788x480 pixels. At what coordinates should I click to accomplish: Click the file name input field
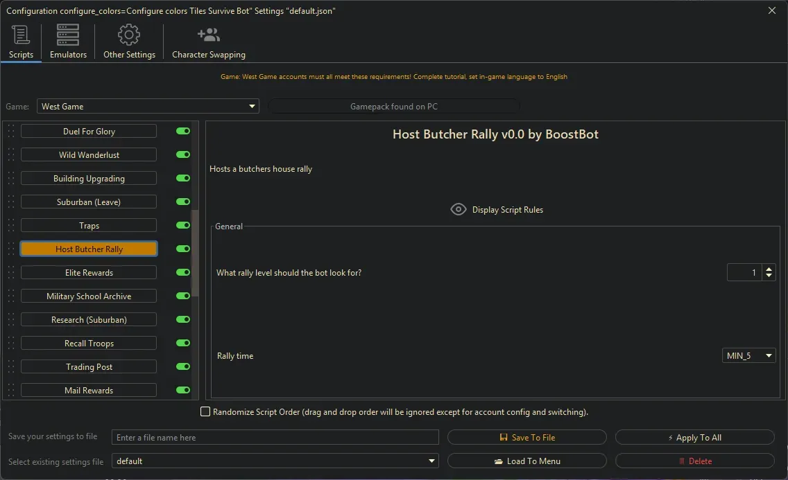(275, 438)
